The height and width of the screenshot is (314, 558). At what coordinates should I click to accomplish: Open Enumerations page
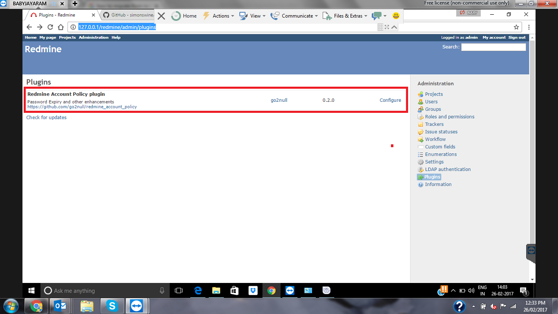click(440, 154)
